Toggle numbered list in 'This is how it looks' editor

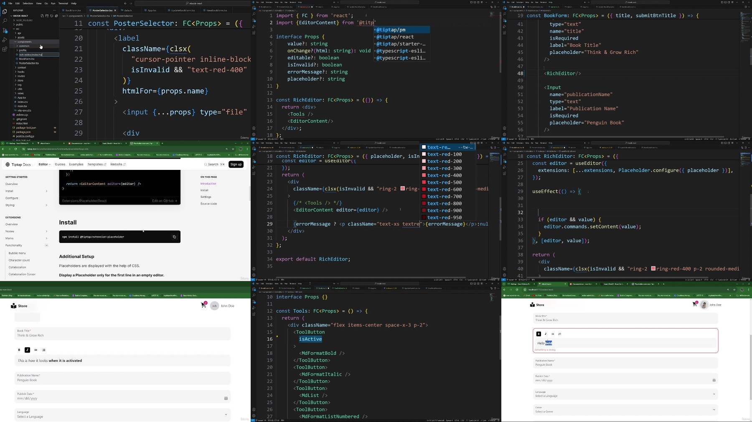pos(44,350)
